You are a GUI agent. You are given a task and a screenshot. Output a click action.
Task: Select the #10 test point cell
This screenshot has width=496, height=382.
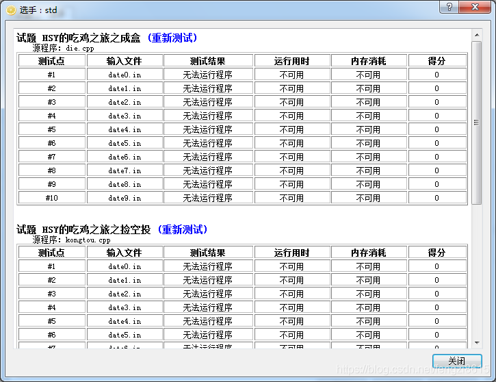[x=52, y=198]
